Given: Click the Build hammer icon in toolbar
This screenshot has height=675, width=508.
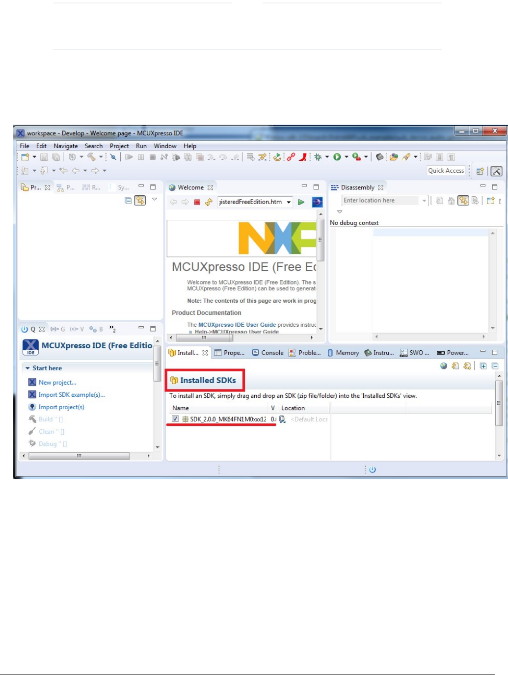Looking at the screenshot, I should (91, 157).
